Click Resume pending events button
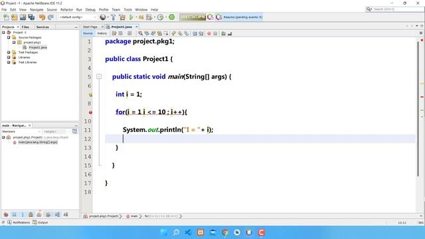The height and width of the screenshot is (239, 425). tap(239, 17)
